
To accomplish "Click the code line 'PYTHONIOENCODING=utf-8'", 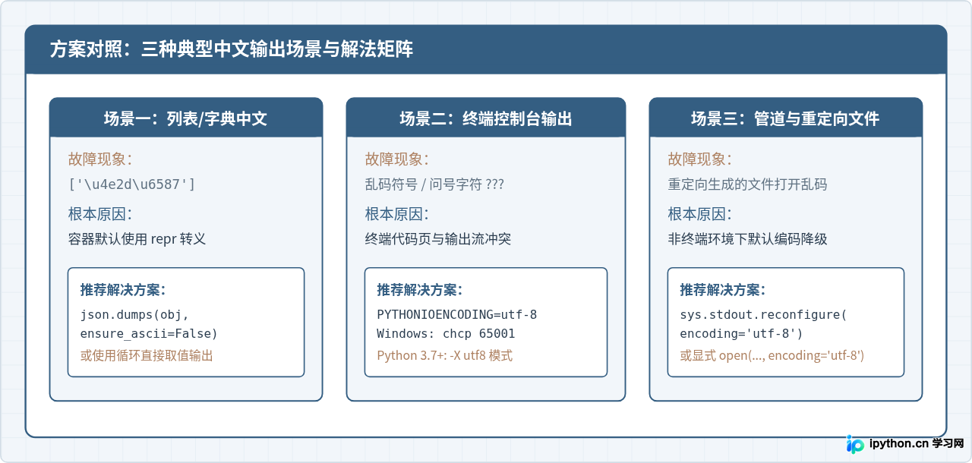I will pyautogui.click(x=457, y=314).
